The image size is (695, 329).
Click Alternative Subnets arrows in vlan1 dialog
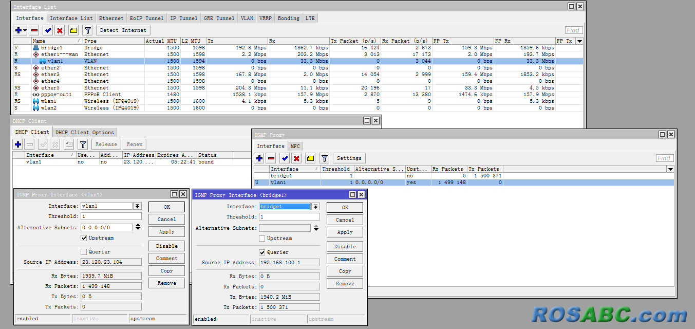tap(137, 227)
